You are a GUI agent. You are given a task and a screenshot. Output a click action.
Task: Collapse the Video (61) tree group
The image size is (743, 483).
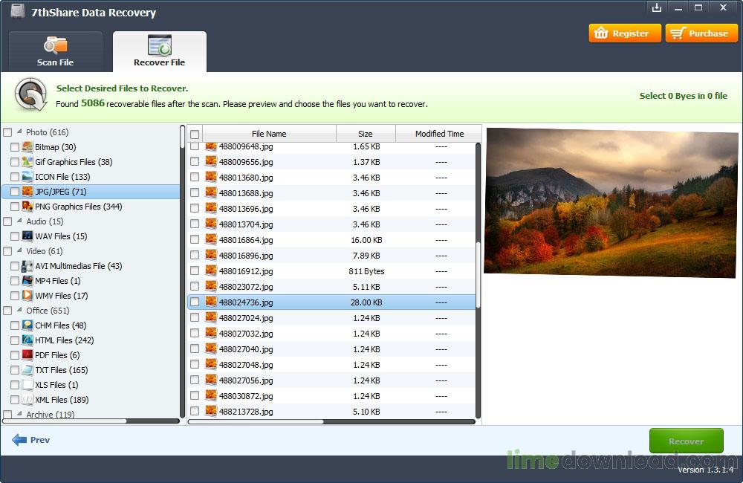(x=19, y=251)
